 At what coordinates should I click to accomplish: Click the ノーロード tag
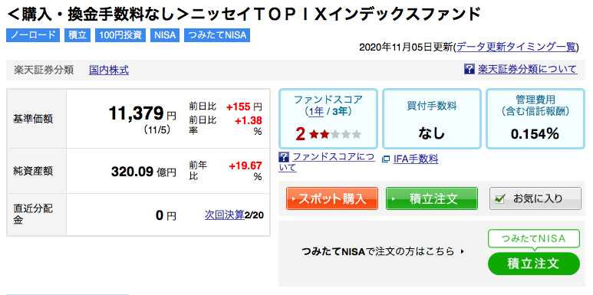click(x=33, y=35)
